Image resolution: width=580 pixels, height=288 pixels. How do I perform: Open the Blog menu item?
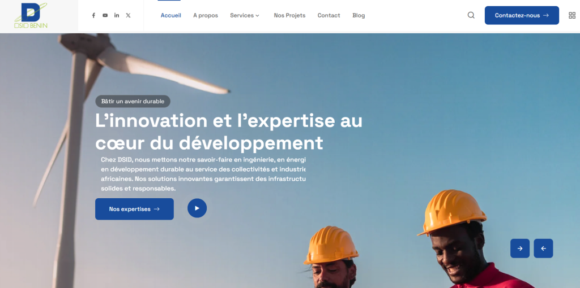pos(359,15)
